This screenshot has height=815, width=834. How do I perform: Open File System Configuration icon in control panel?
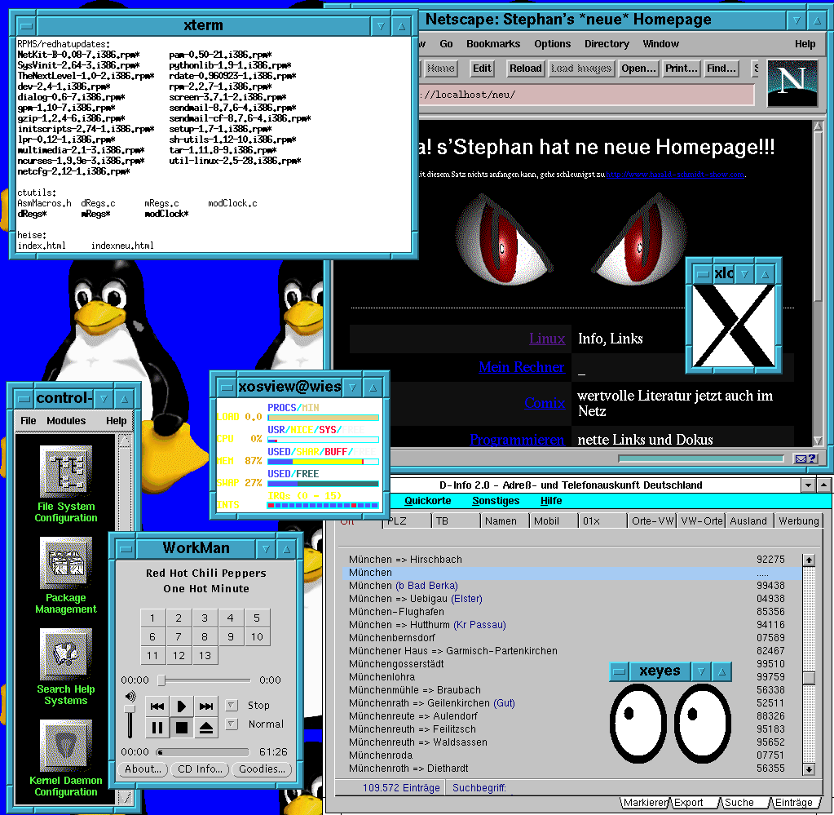click(66, 471)
